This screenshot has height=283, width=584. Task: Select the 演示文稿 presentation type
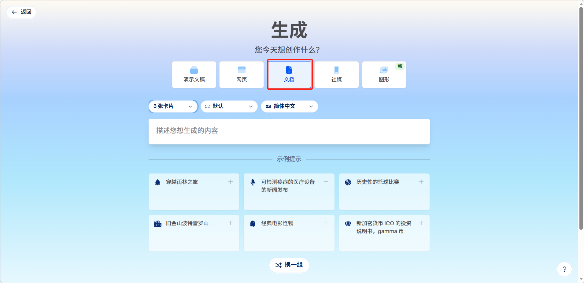[x=194, y=75]
